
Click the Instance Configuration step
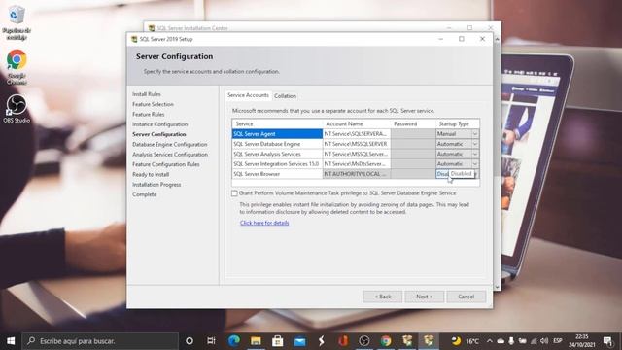click(159, 124)
